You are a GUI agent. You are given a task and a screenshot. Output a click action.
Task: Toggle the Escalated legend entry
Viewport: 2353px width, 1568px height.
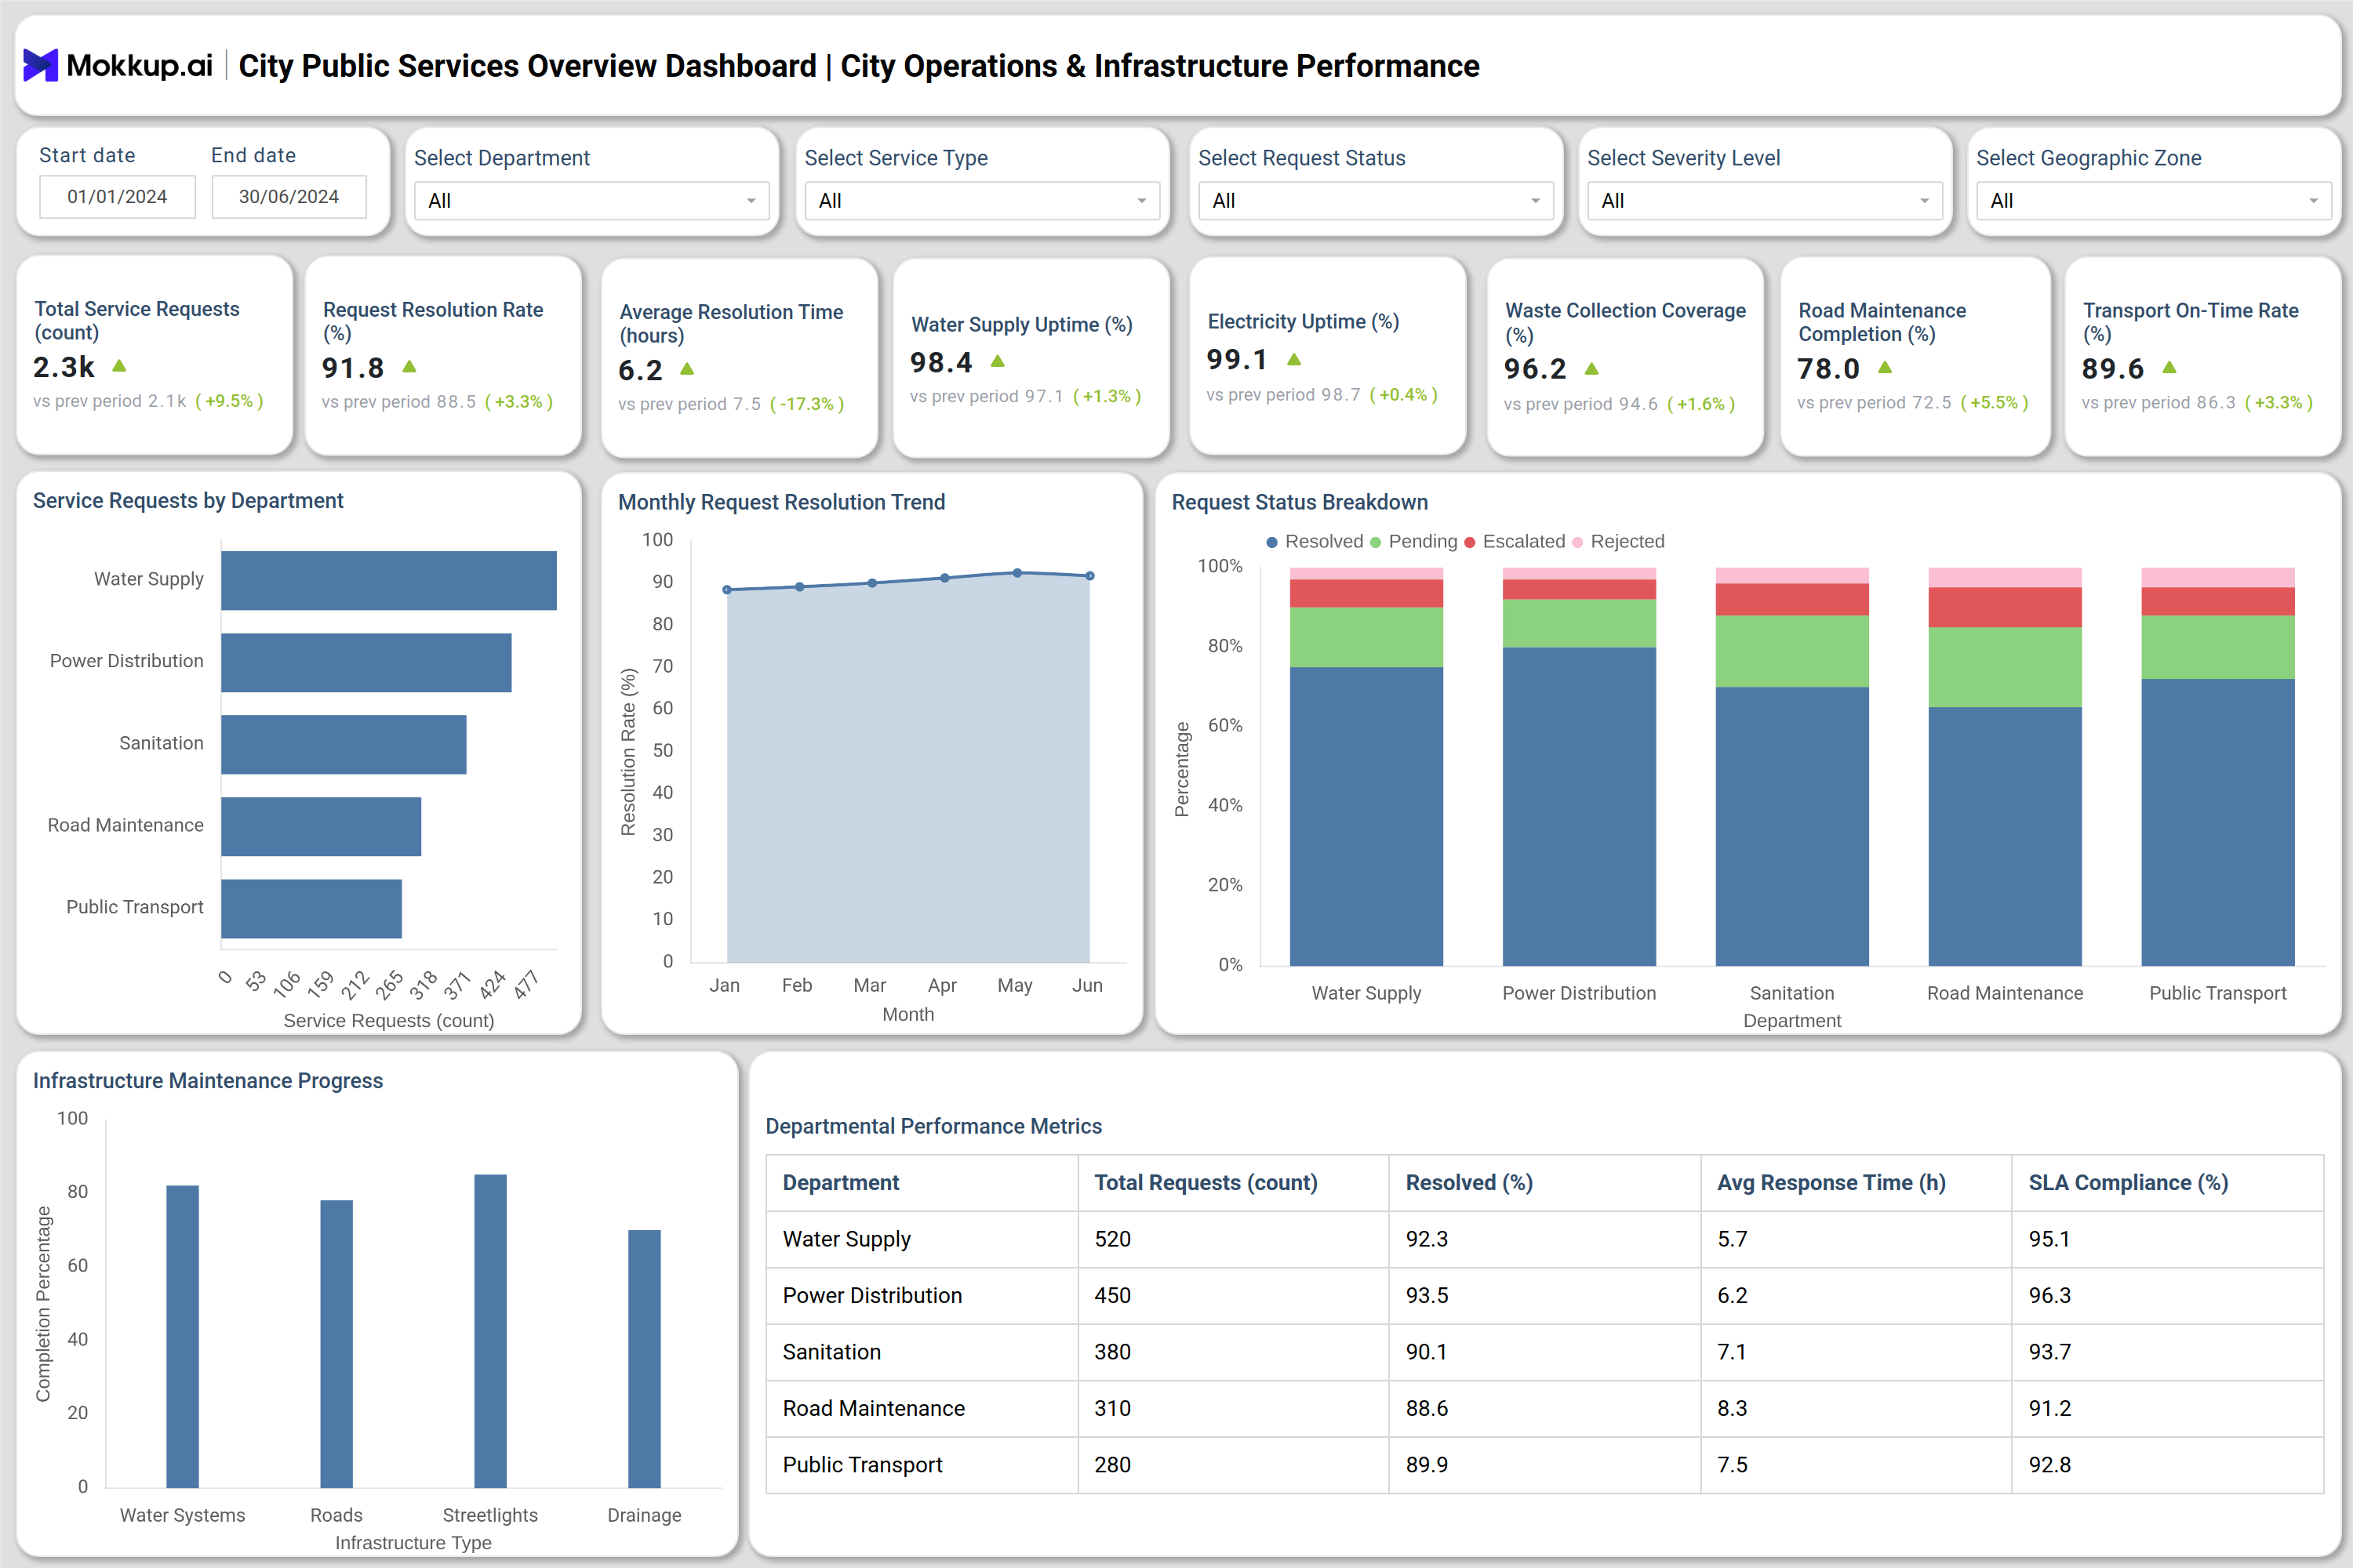[1514, 542]
